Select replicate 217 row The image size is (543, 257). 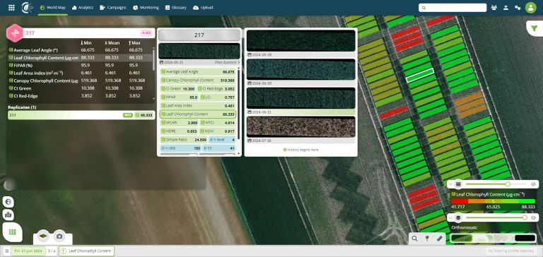pyautogui.click(x=81, y=115)
